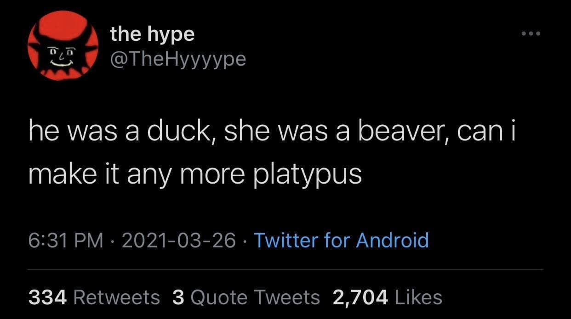The image size is (571, 319).
Task: Click the "2,704" likes count number
Action: (x=360, y=297)
